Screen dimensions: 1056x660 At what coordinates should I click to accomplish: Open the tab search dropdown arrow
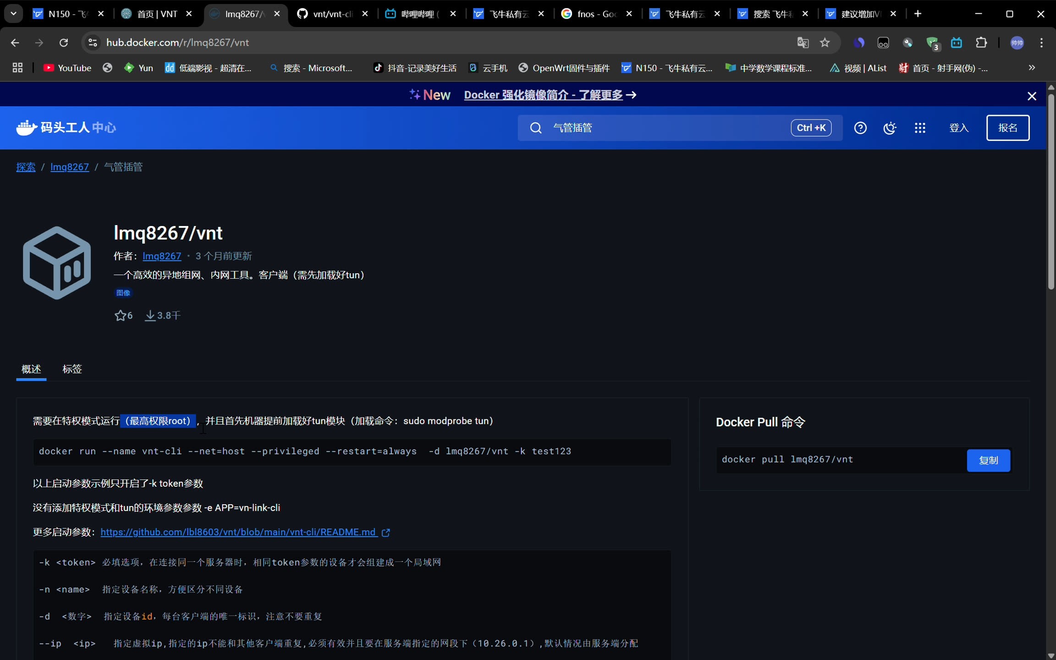[14, 14]
